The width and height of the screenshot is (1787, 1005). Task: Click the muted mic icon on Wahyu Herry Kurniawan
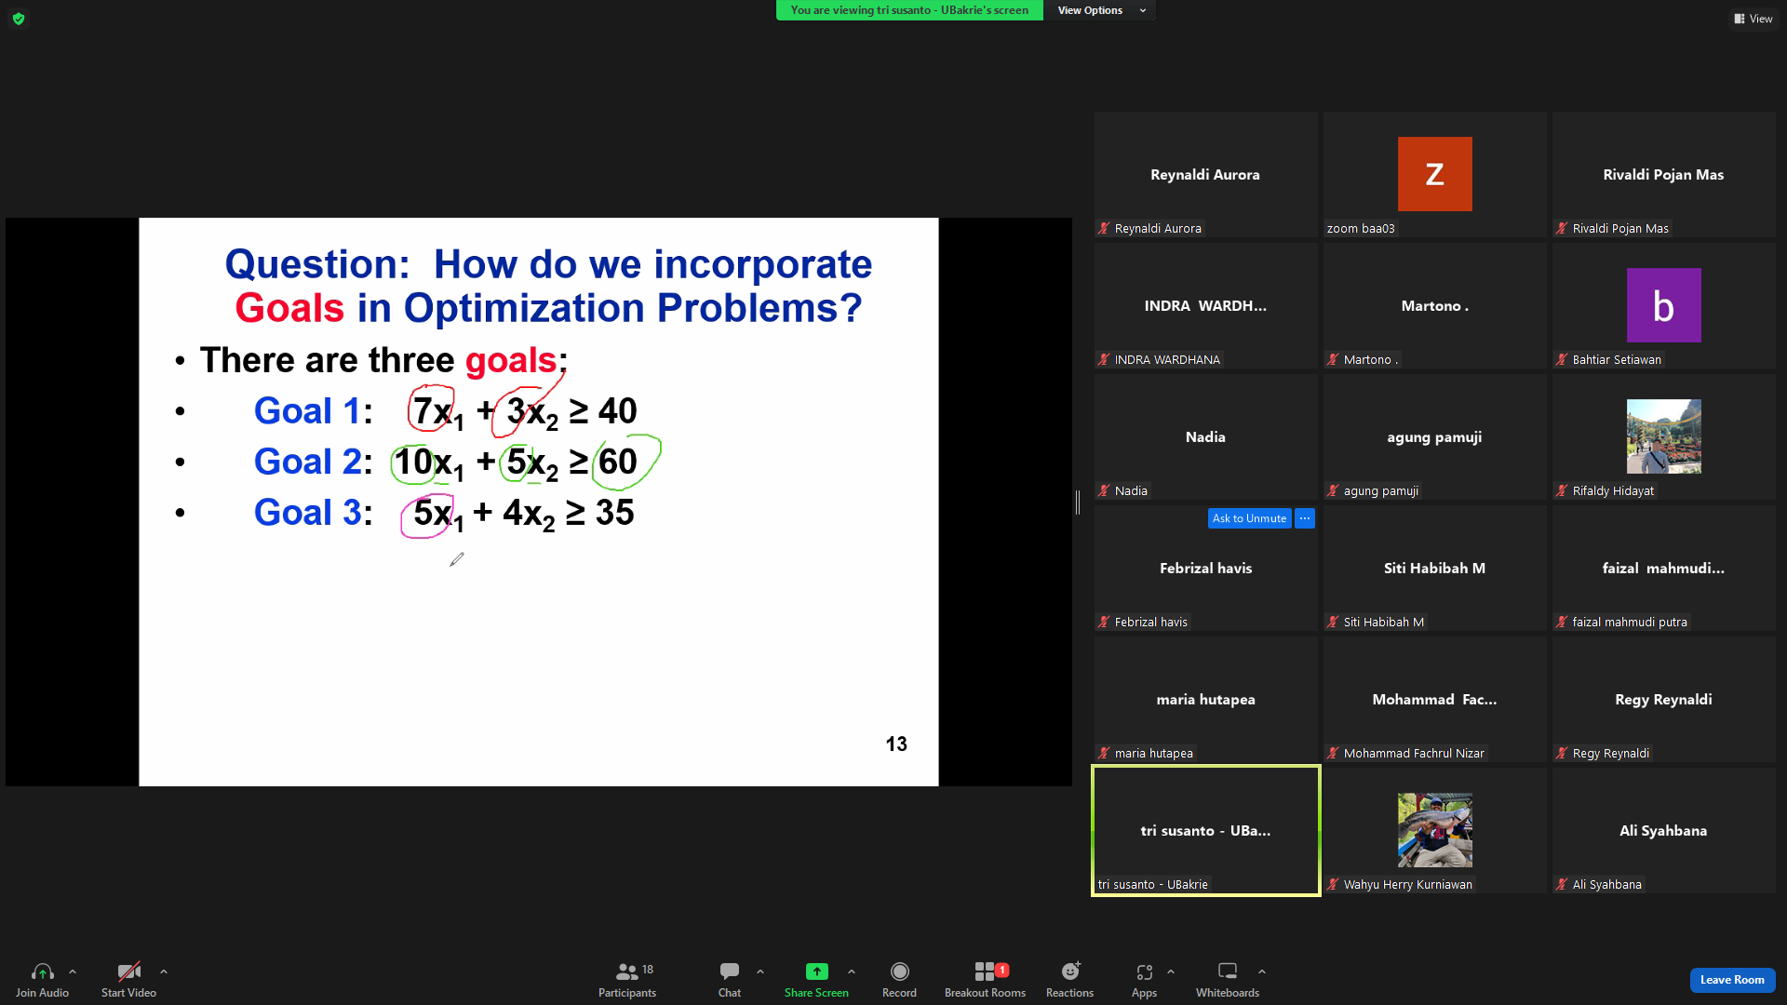tap(1333, 884)
